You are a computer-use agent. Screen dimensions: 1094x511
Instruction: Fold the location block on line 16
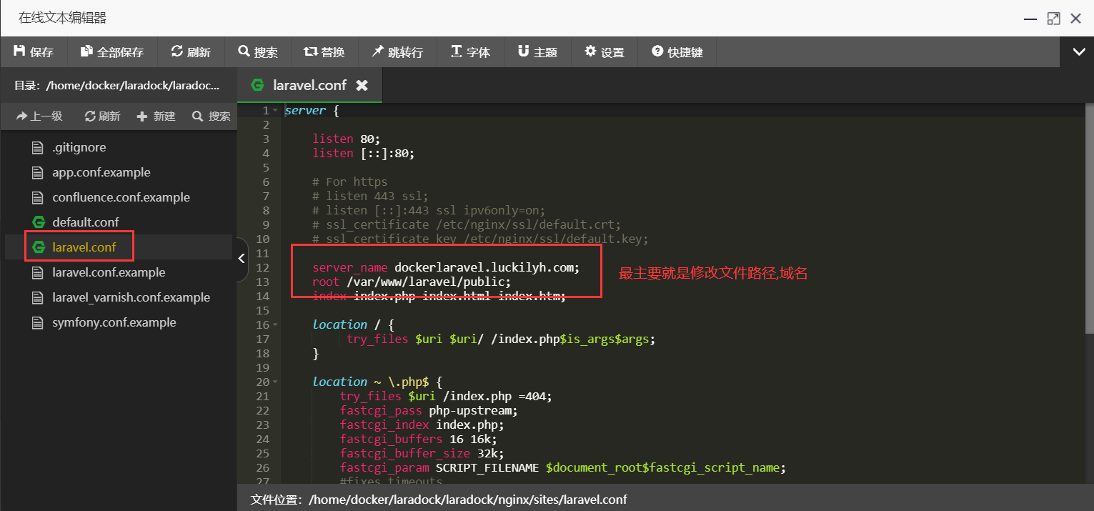coord(275,325)
